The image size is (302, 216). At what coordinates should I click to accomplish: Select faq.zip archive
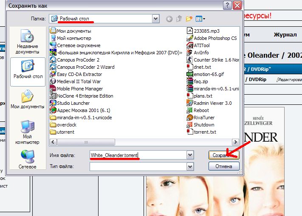[x=197, y=81]
